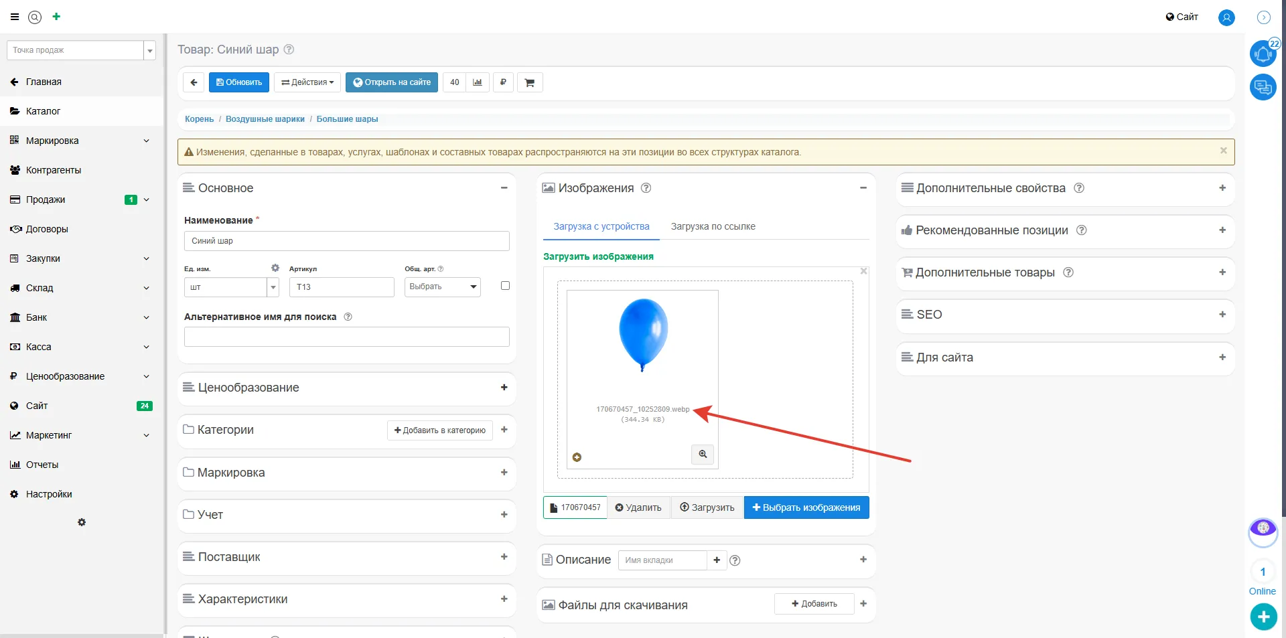
Task: Toggle the checkbox next to Общ. арт.
Action: 505,286
